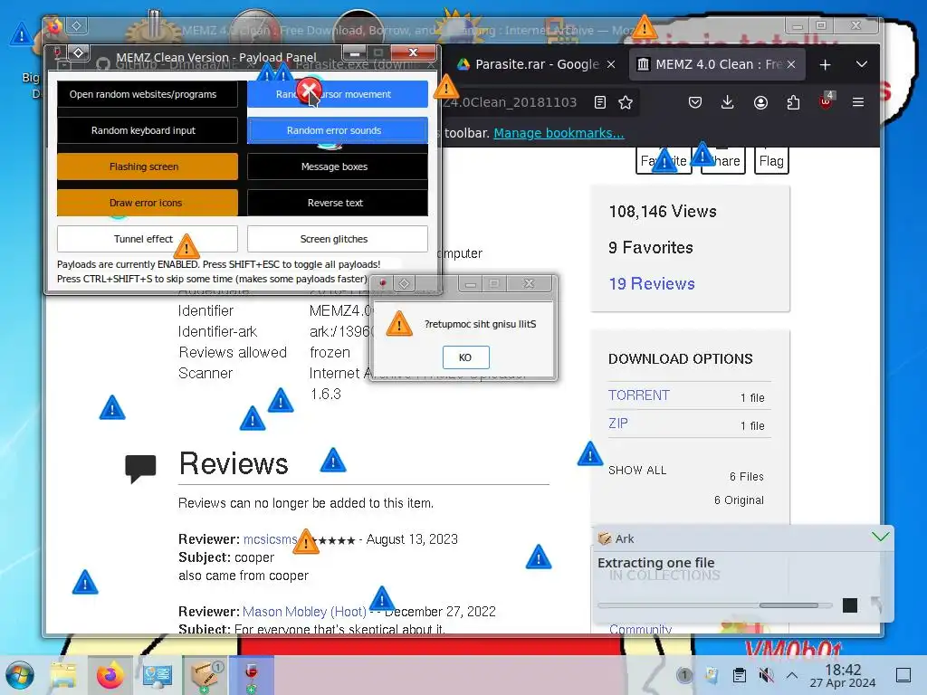
Task: Open the 18:42 clock calendar
Action: coord(843,675)
